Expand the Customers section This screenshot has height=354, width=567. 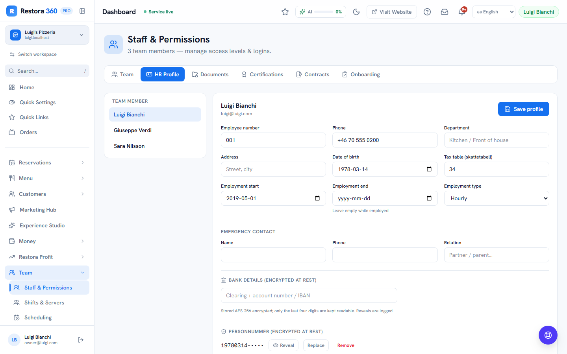click(47, 194)
